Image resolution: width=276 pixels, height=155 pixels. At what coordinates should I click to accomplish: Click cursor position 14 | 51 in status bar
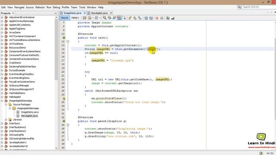270,153
